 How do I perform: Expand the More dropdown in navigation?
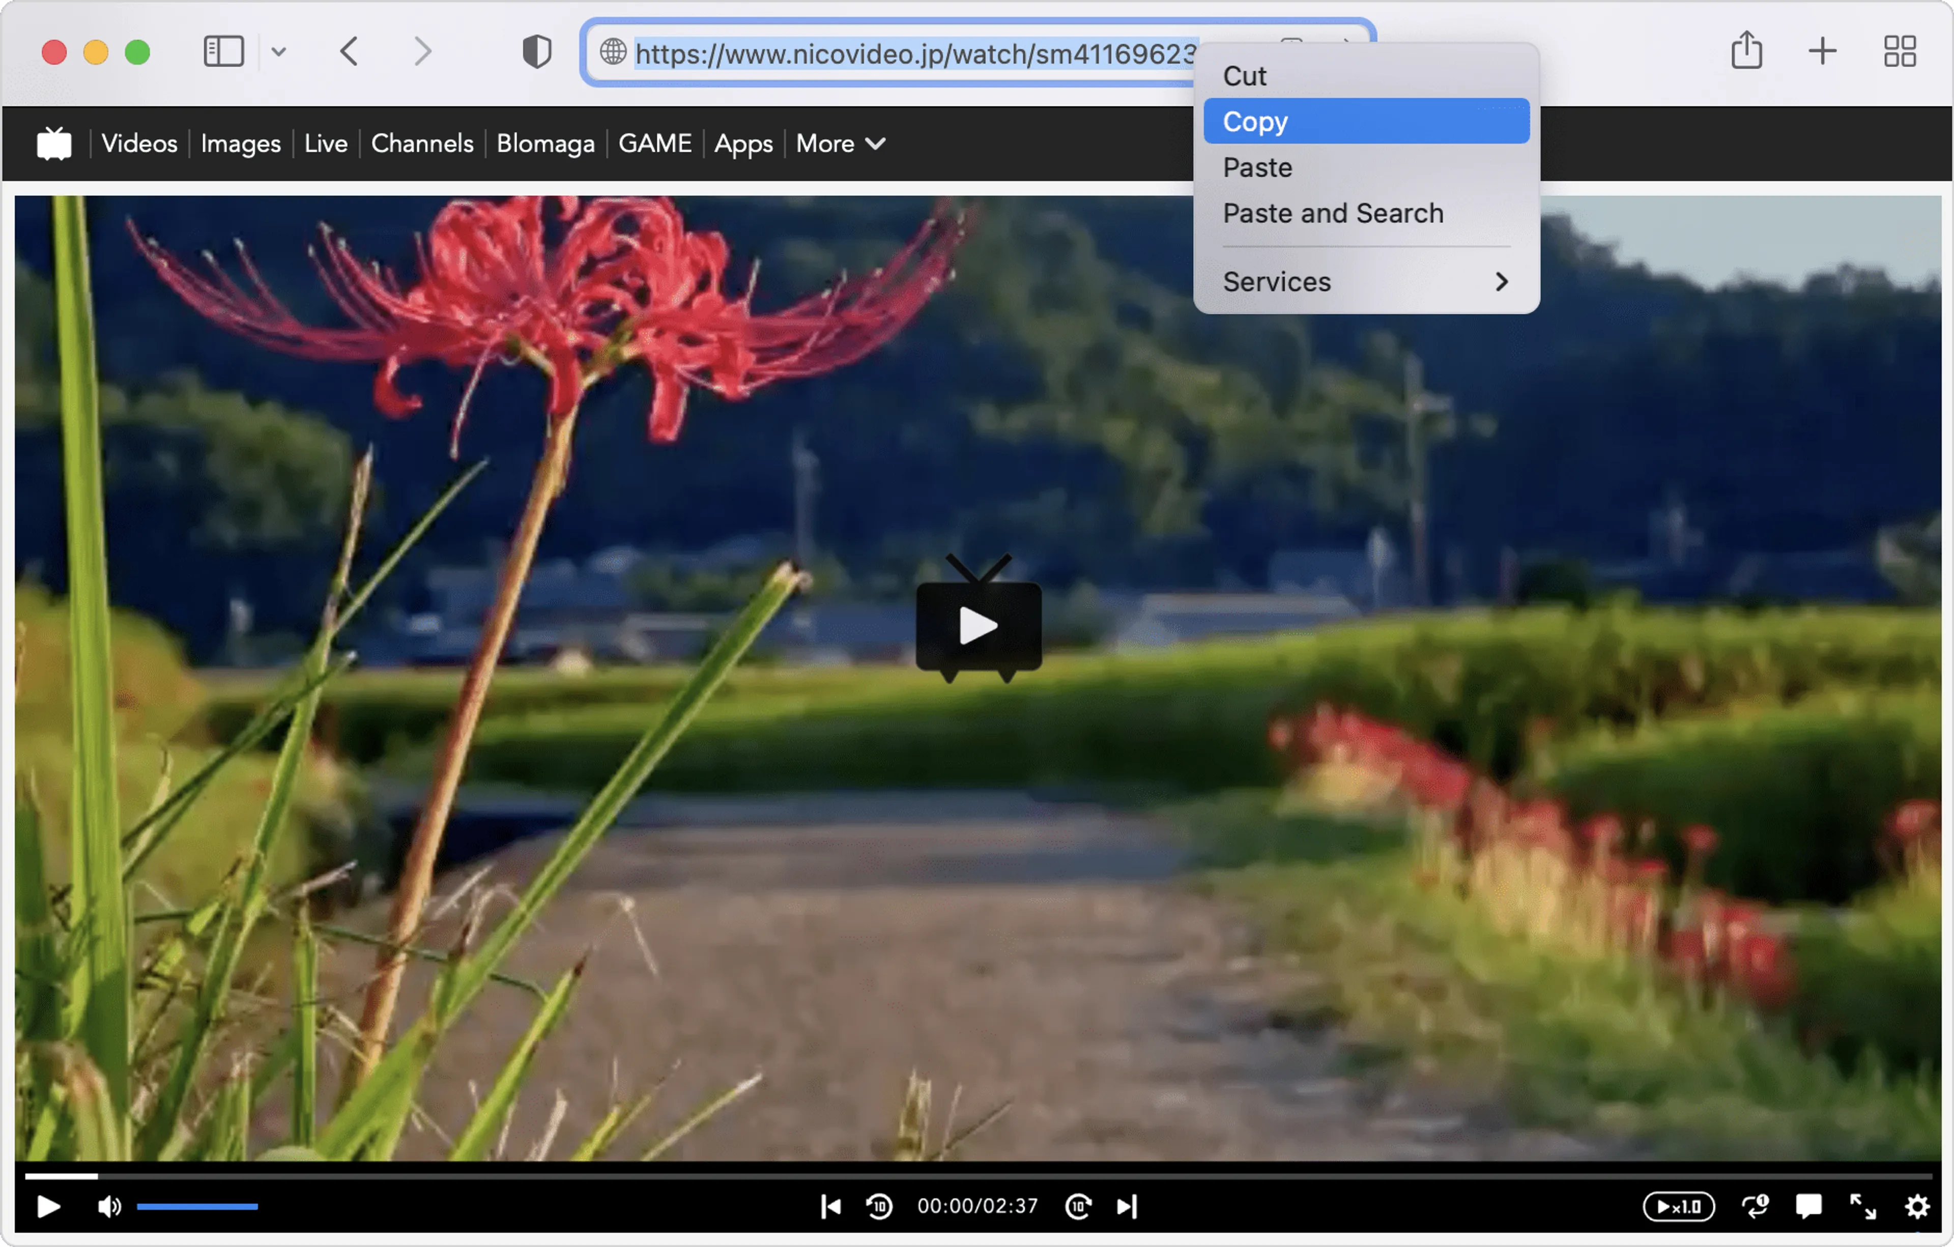pos(840,143)
